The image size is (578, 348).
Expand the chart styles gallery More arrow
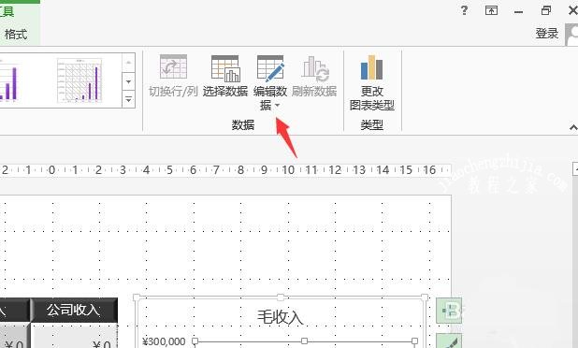click(129, 99)
